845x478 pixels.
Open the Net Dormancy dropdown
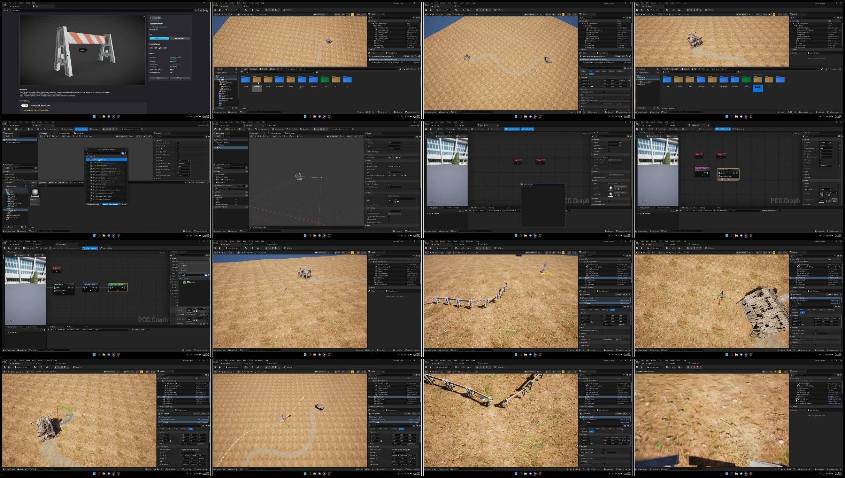coord(183,160)
